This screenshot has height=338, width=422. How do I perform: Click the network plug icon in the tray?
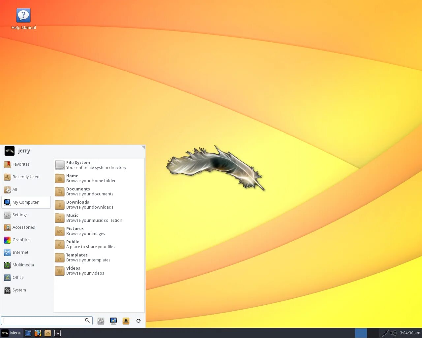385,333
